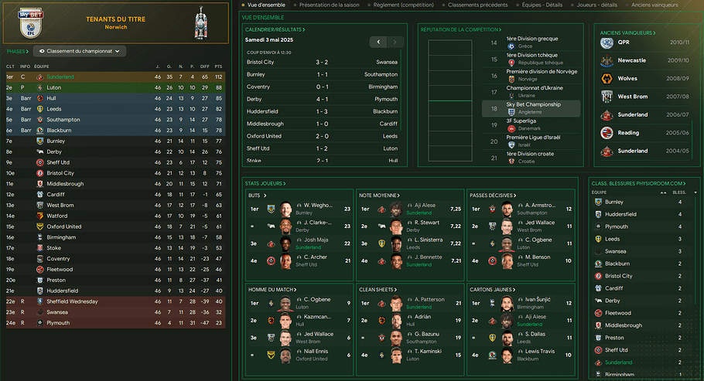Expand the Buts statistics panel
The width and height of the screenshot is (704, 381).
point(258,196)
